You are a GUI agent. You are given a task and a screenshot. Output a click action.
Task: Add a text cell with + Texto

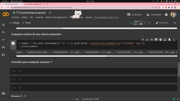coord(26,23)
